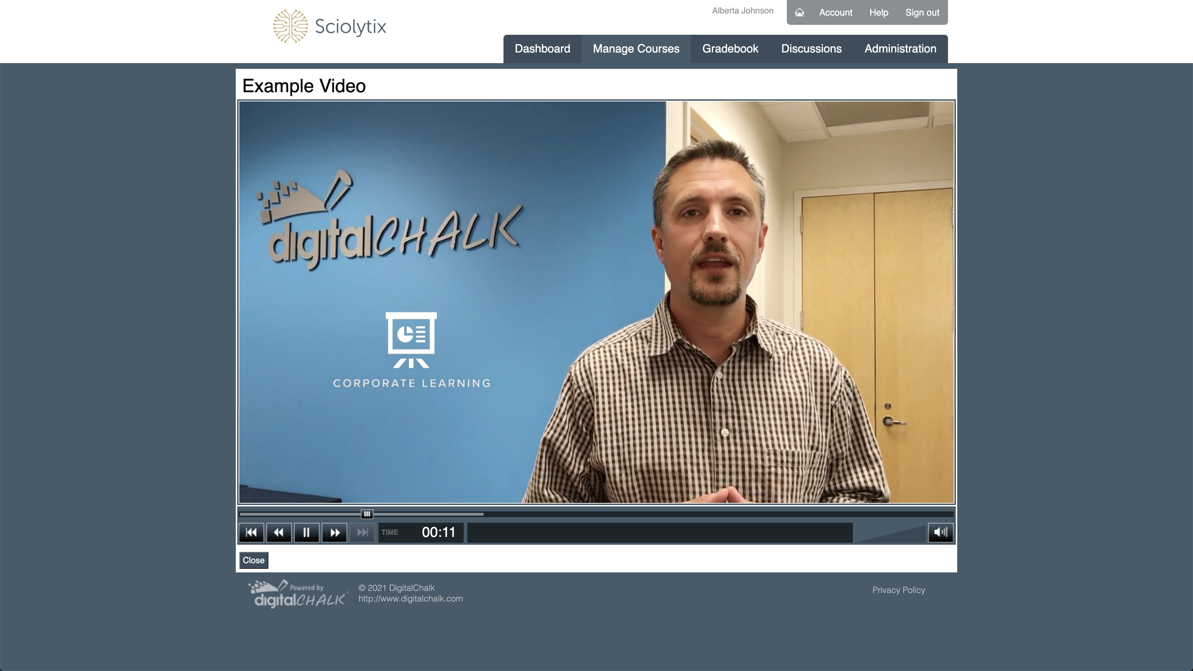This screenshot has width=1193, height=671.
Task: Click the Sciolytix logo
Action: pos(329,26)
